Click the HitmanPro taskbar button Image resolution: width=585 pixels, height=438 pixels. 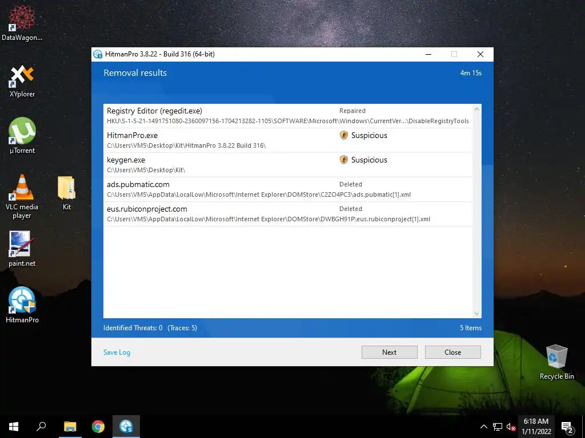[126, 427]
